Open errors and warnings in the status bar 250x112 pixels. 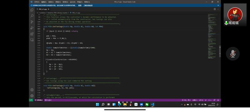pos(48,100)
